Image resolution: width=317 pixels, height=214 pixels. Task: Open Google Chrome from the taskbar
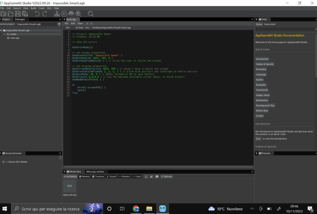tap(136, 209)
